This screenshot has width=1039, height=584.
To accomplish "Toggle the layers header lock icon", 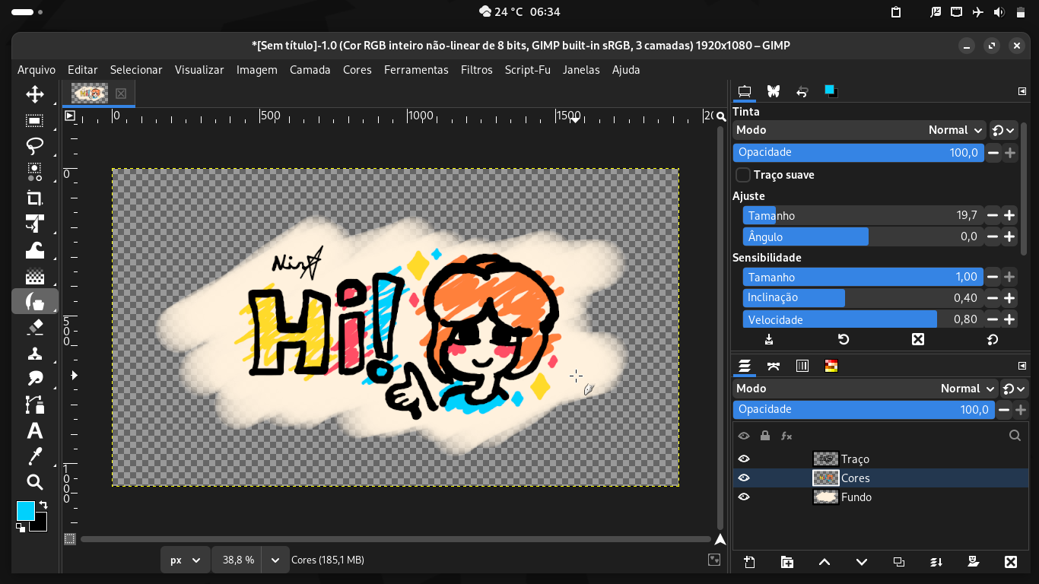I will [x=765, y=436].
